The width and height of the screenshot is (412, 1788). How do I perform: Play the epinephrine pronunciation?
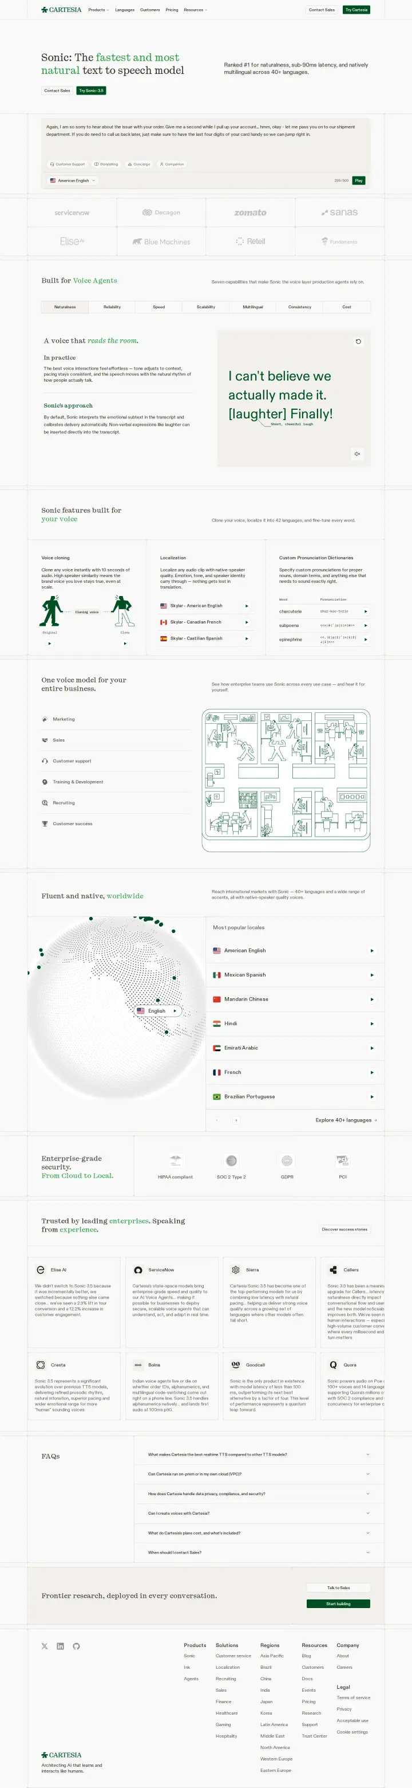[x=366, y=639]
